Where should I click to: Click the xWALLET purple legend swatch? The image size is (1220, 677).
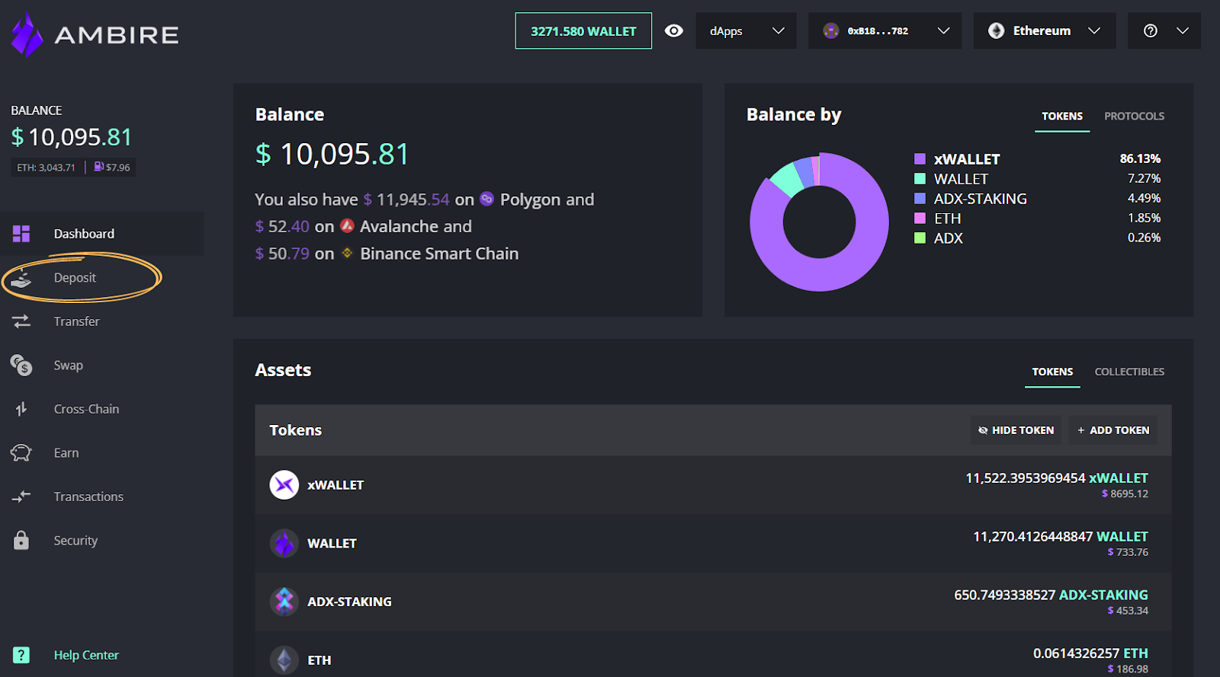click(920, 159)
